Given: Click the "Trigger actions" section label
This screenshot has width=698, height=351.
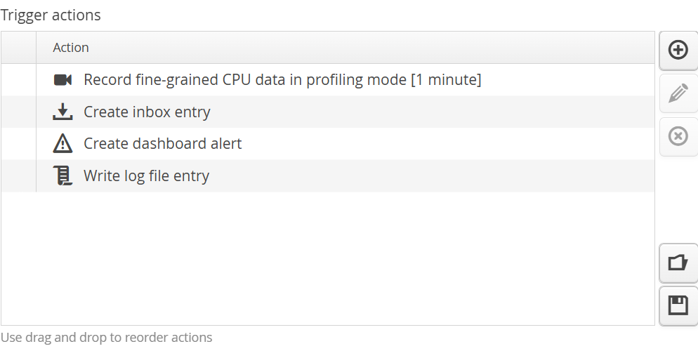Looking at the screenshot, I should [51, 15].
